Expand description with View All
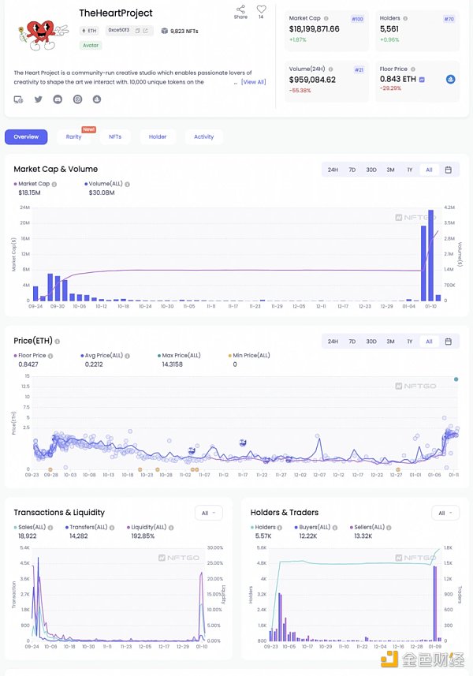The width and height of the screenshot is (473, 676). [253, 82]
